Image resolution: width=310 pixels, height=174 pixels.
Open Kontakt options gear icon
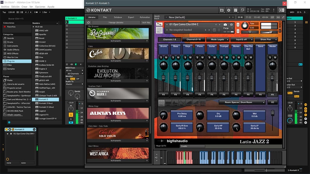229,10
